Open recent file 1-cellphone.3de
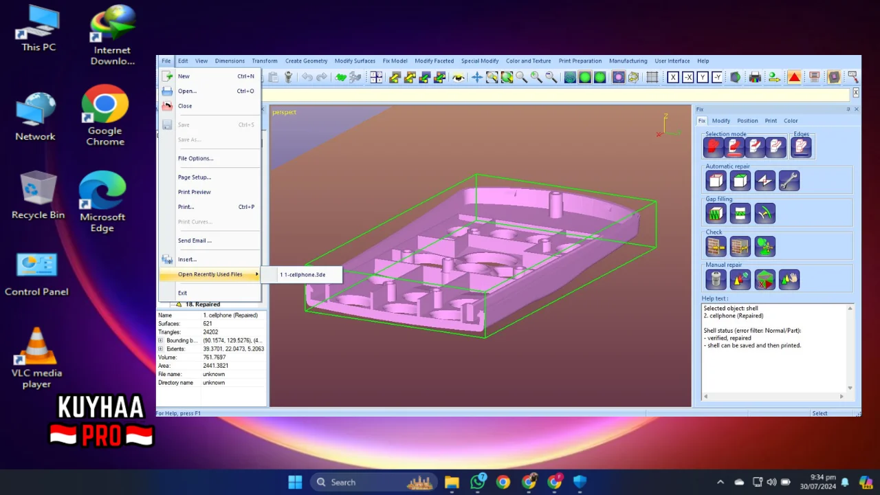This screenshot has height=495, width=880. tap(301, 274)
